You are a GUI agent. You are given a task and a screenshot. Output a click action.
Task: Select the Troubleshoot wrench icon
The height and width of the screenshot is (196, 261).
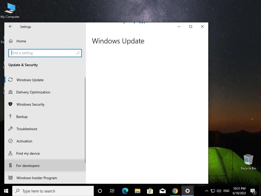(x=10, y=129)
